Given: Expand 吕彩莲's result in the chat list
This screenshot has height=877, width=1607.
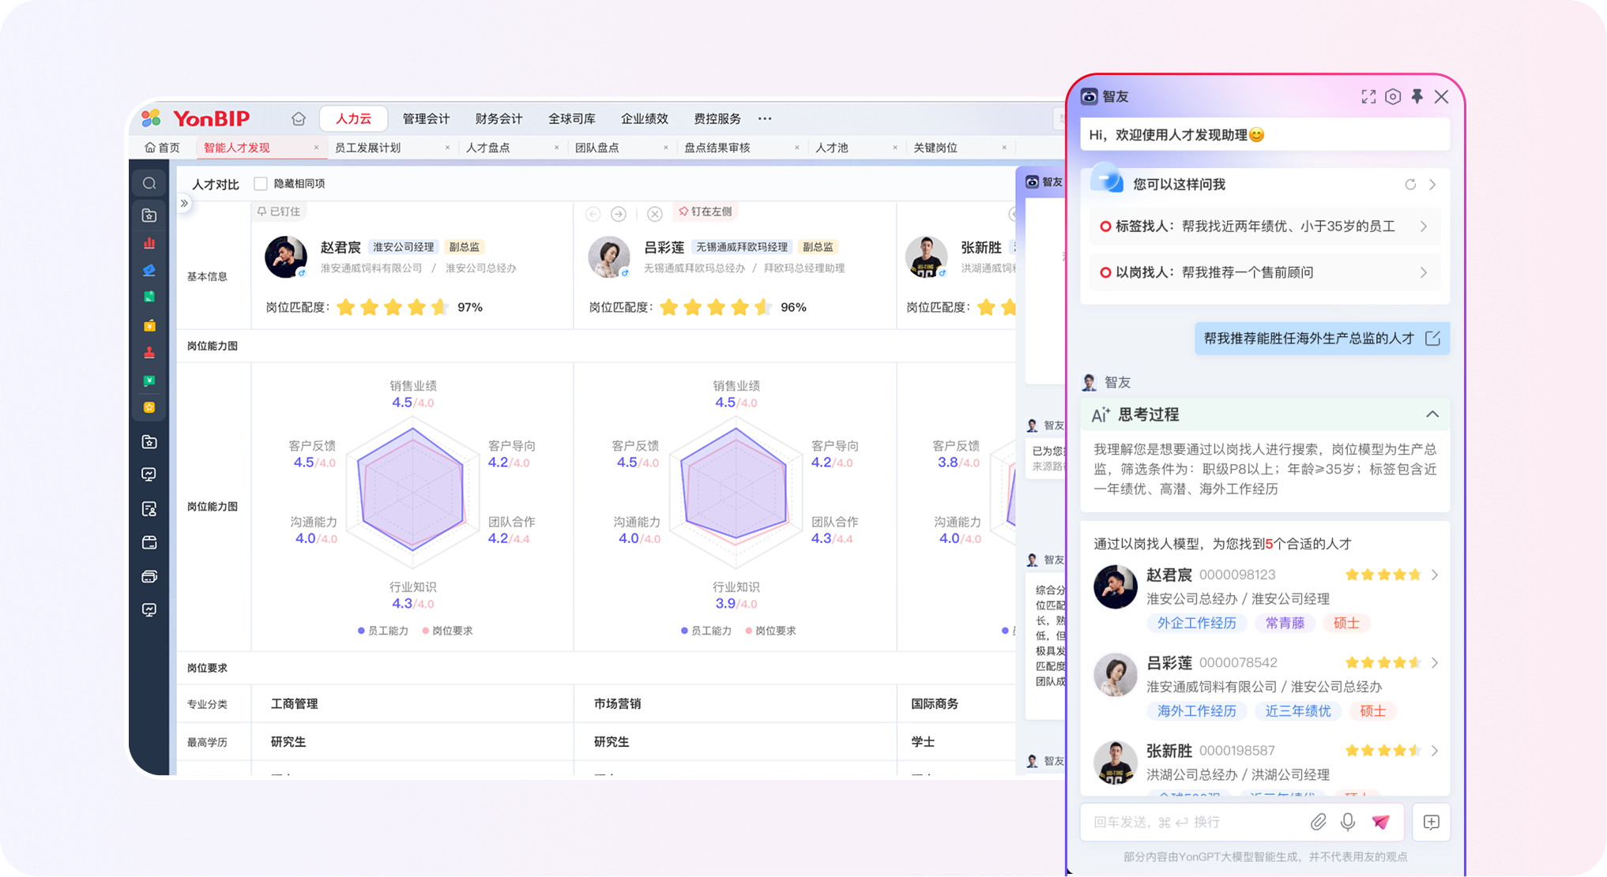Looking at the screenshot, I should tap(1435, 662).
